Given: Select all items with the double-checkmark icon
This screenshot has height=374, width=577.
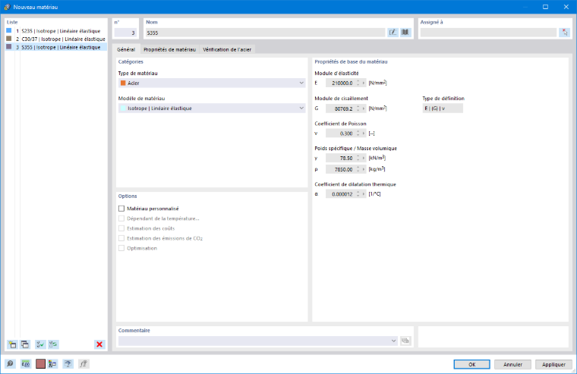Looking at the screenshot, I should [40, 344].
